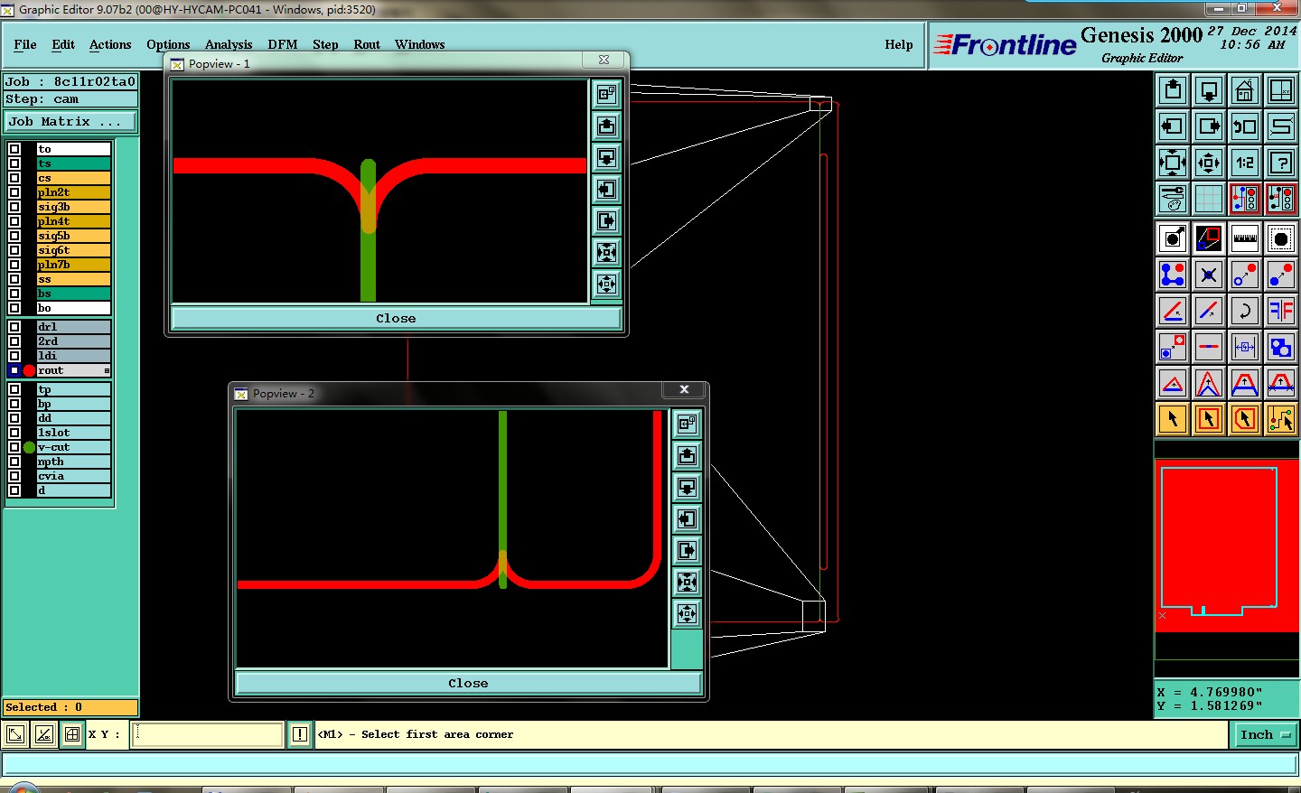
Task: Open the Inch units dropdown
Action: coord(1265,735)
